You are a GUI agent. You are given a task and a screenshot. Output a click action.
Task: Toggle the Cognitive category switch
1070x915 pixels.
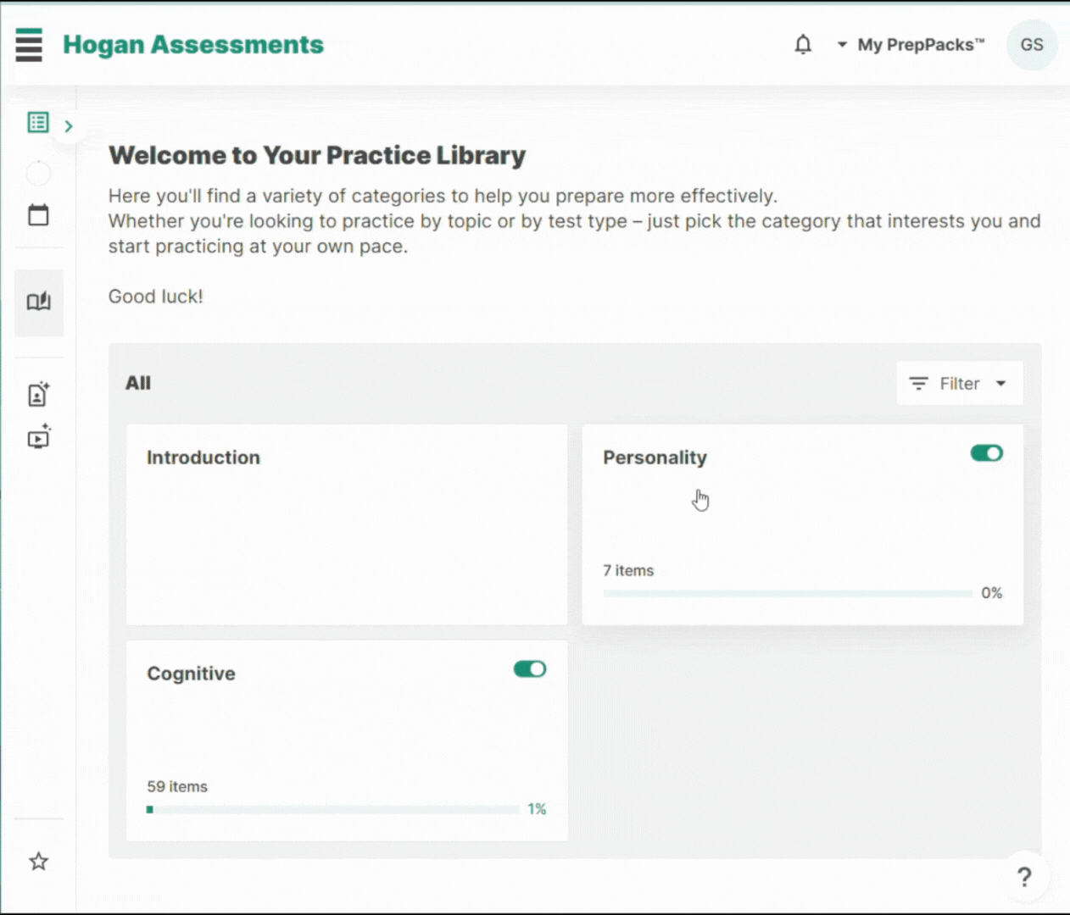point(530,669)
